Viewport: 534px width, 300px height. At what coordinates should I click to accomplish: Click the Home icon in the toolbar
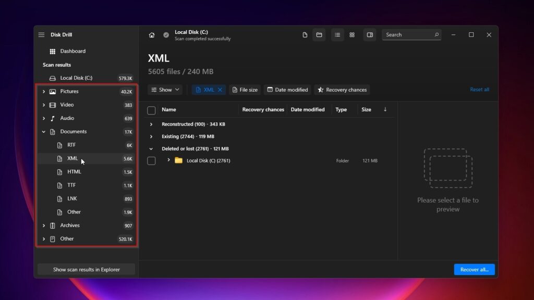point(152,35)
